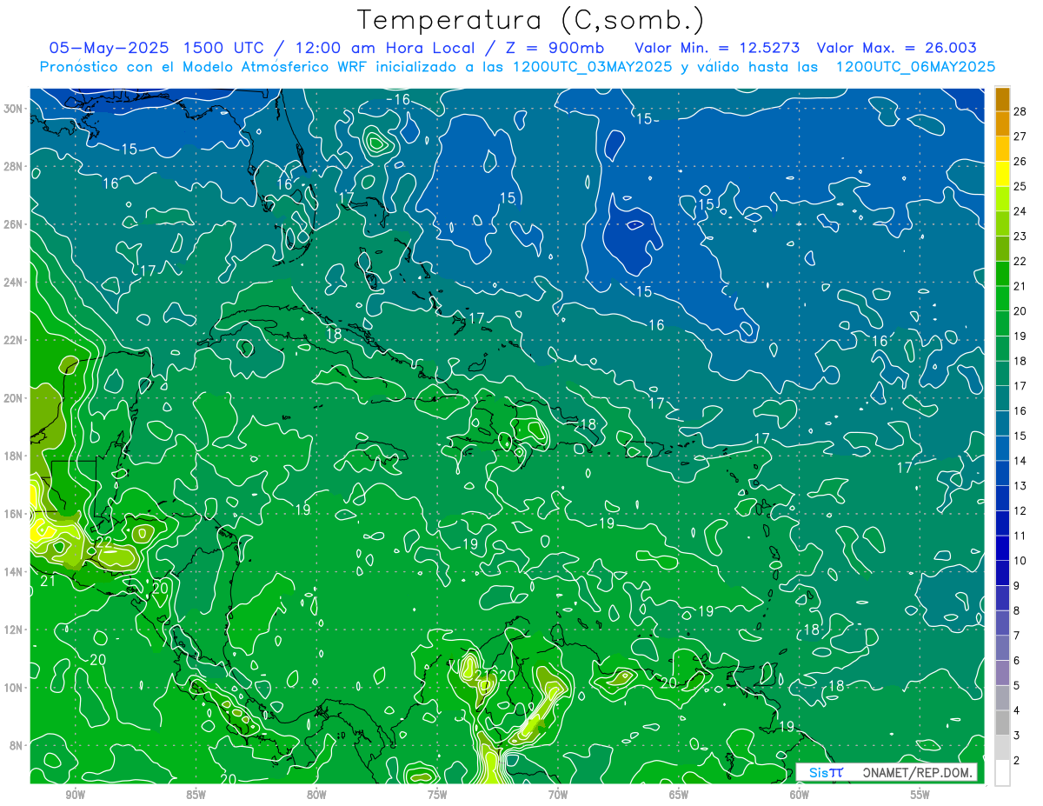Click the 'ONAMET/REP.DOM.' label
Screen dimensions: 1043x806
point(918,772)
